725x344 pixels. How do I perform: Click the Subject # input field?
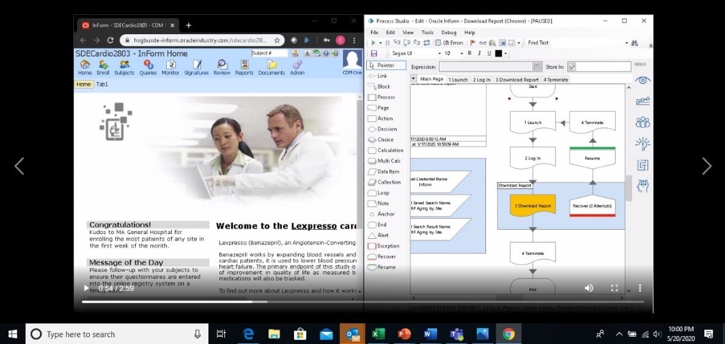click(269, 53)
